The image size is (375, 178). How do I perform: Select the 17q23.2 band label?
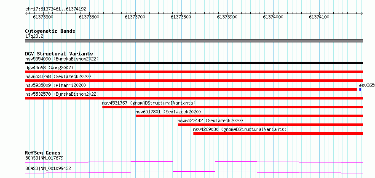35,37
